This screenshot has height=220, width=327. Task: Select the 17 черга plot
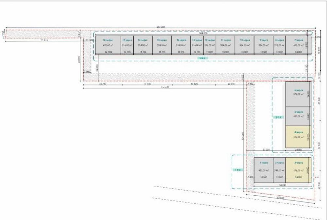click(x=127, y=45)
